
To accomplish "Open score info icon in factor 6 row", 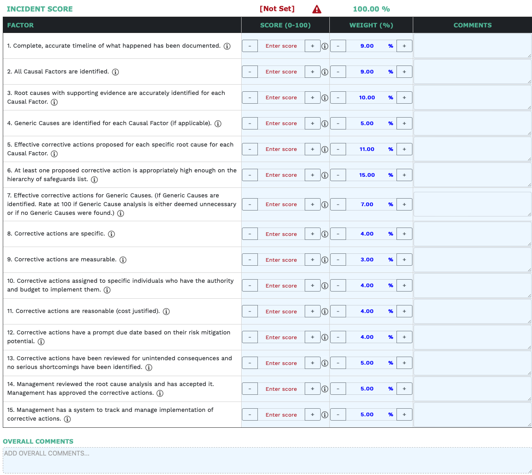I will pos(325,175).
